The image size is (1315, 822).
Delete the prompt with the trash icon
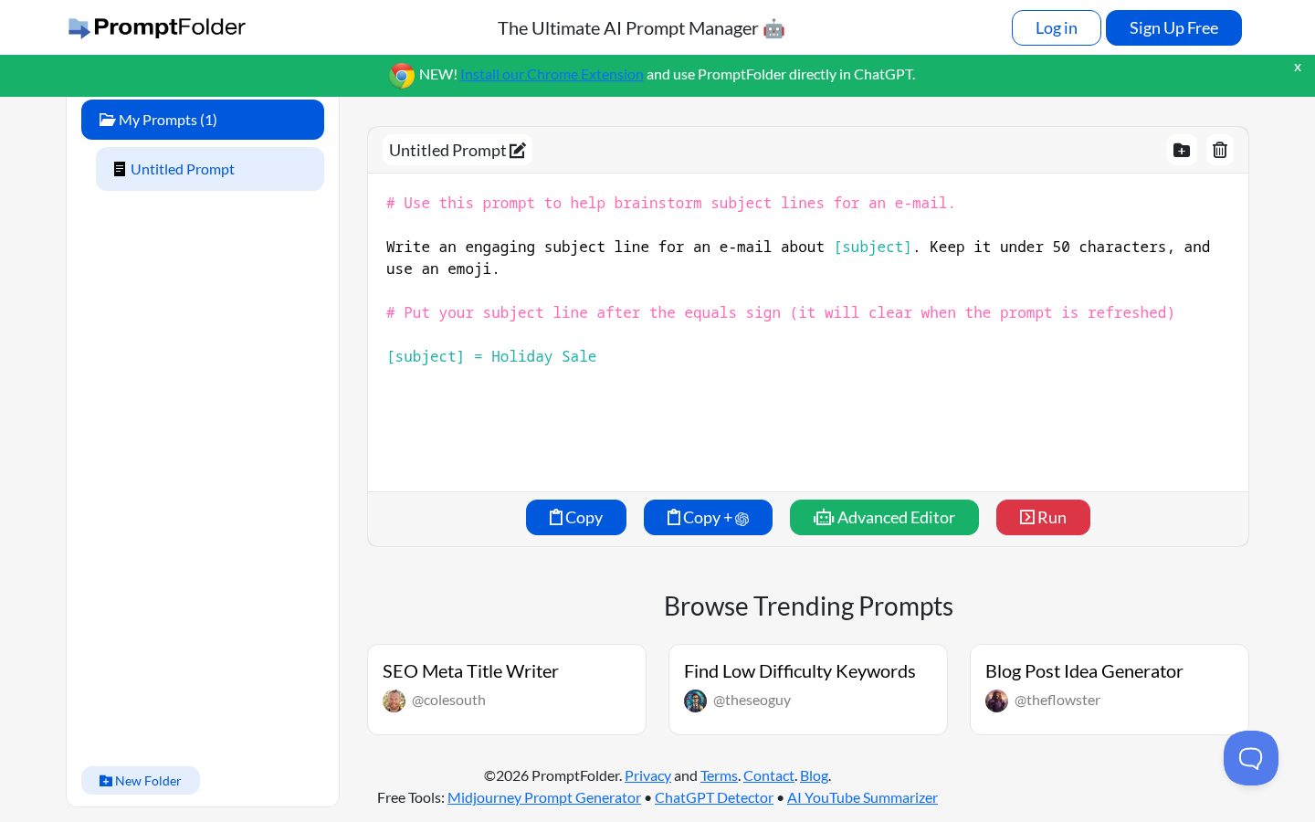click(1220, 151)
